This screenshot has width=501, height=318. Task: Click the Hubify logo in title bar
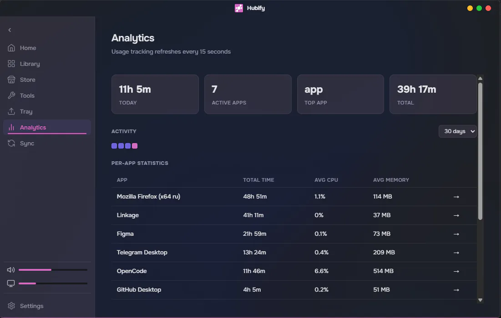pos(239,8)
